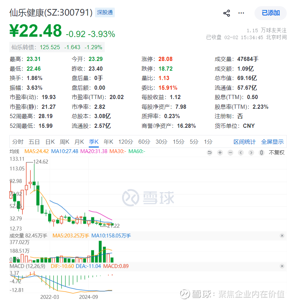Click volume MA10:158.05万手 label
Viewport: 293px width, 303px height.
pos(111,235)
